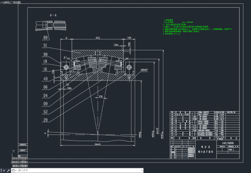Close the command line window
The image size is (251, 173).
[4, 171]
